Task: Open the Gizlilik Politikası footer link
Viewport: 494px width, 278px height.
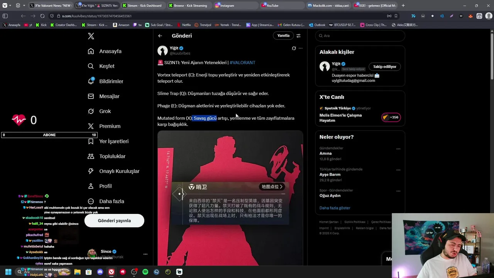Action: click(355, 222)
